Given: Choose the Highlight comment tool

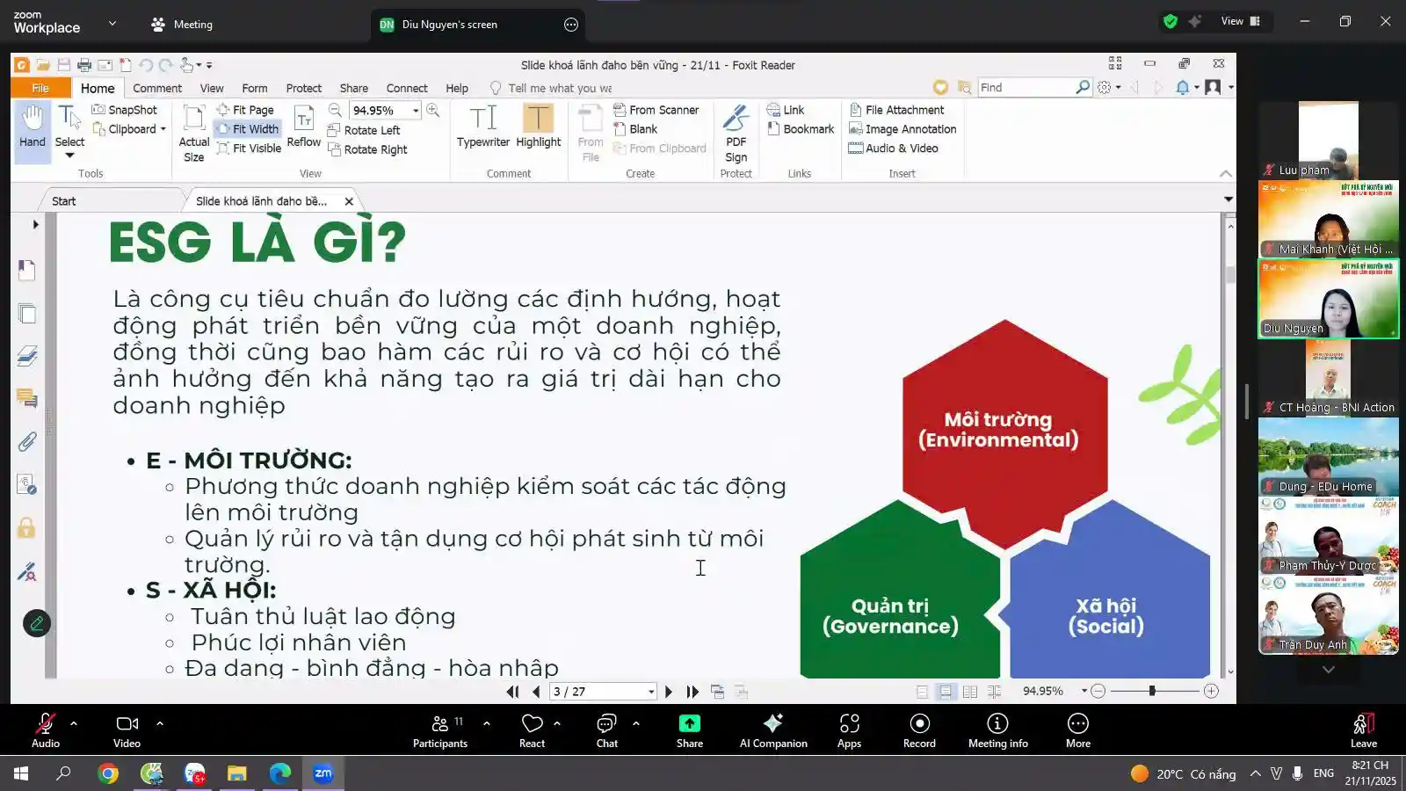Looking at the screenshot, I should coord(538,127).
